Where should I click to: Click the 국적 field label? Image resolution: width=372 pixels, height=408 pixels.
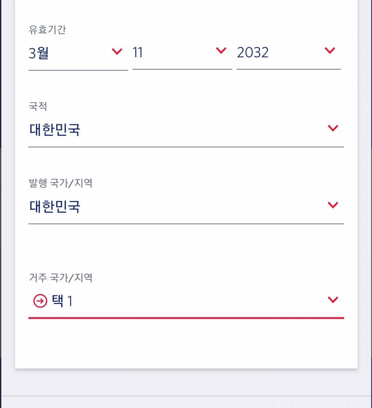coord(38,106)
